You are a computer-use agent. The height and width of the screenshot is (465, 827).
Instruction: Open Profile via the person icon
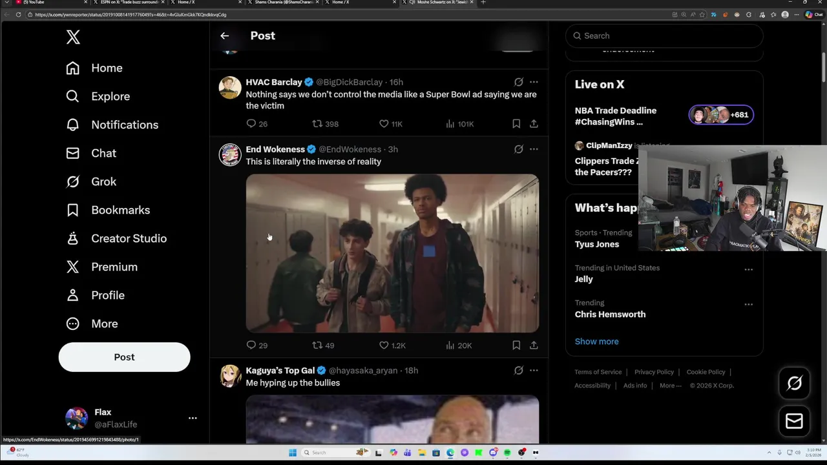click(x=72, y=295)
